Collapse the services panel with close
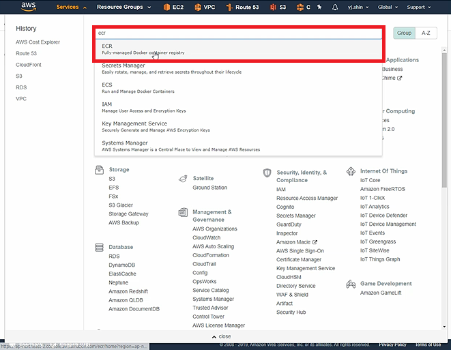Image resolution: width=451 pixels, height=350 pixels. 222,336
